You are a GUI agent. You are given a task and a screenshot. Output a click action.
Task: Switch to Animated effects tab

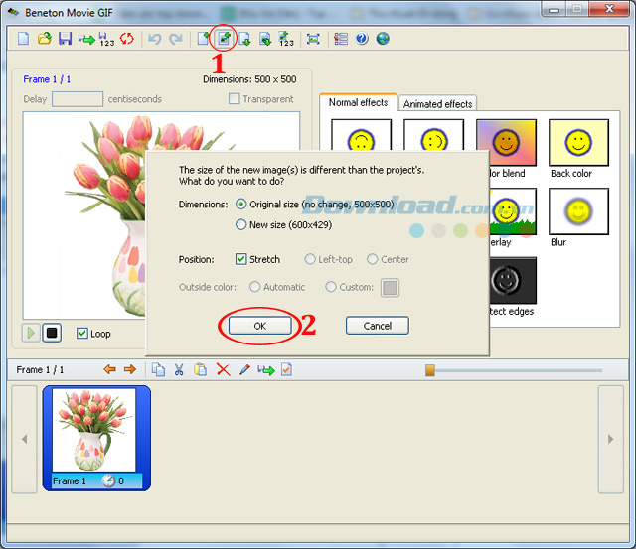click(437, 103)
